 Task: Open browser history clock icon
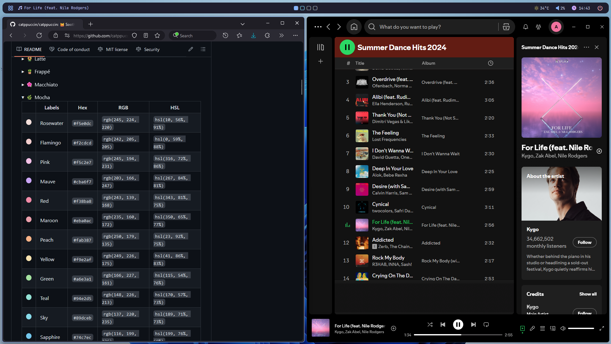(225, 35)
